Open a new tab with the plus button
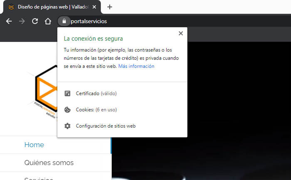 tap(110, 7)
